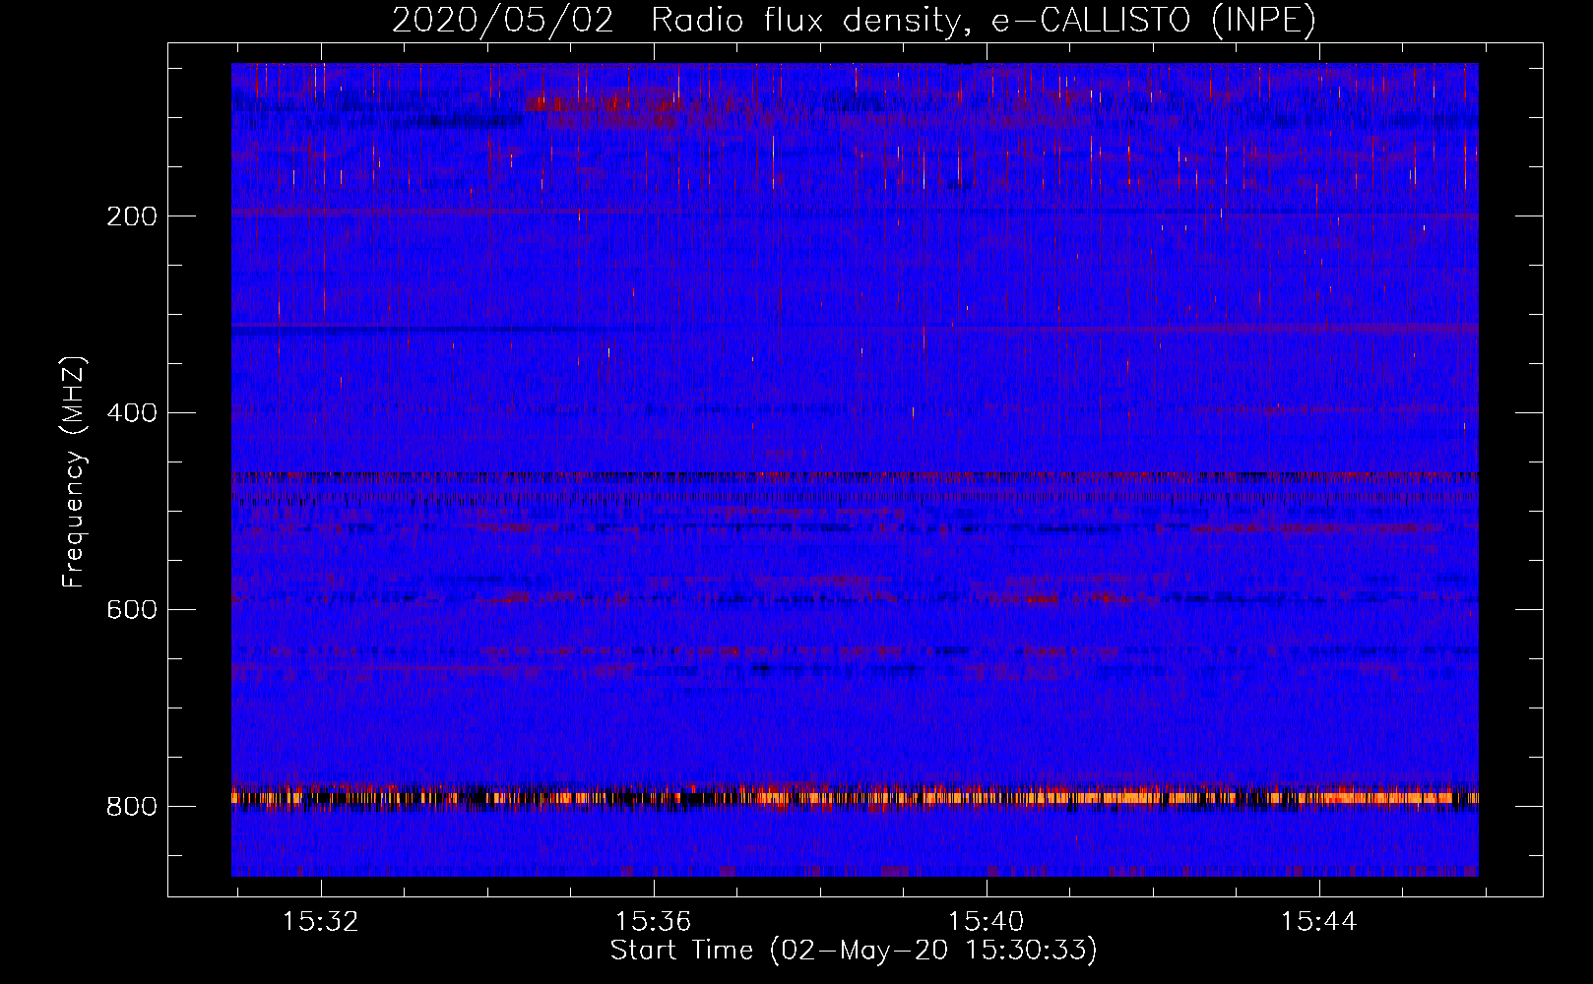
Task: Click the 'Start Time (02-May-20 15:30:33)' label
Action: [854, 951]
